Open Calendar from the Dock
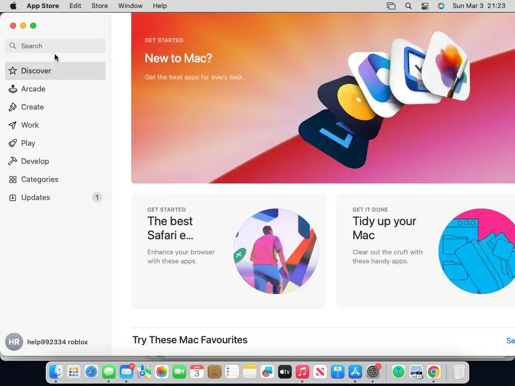Image resolution: width=515 pixels, height=386 pixels. point(197,372)
